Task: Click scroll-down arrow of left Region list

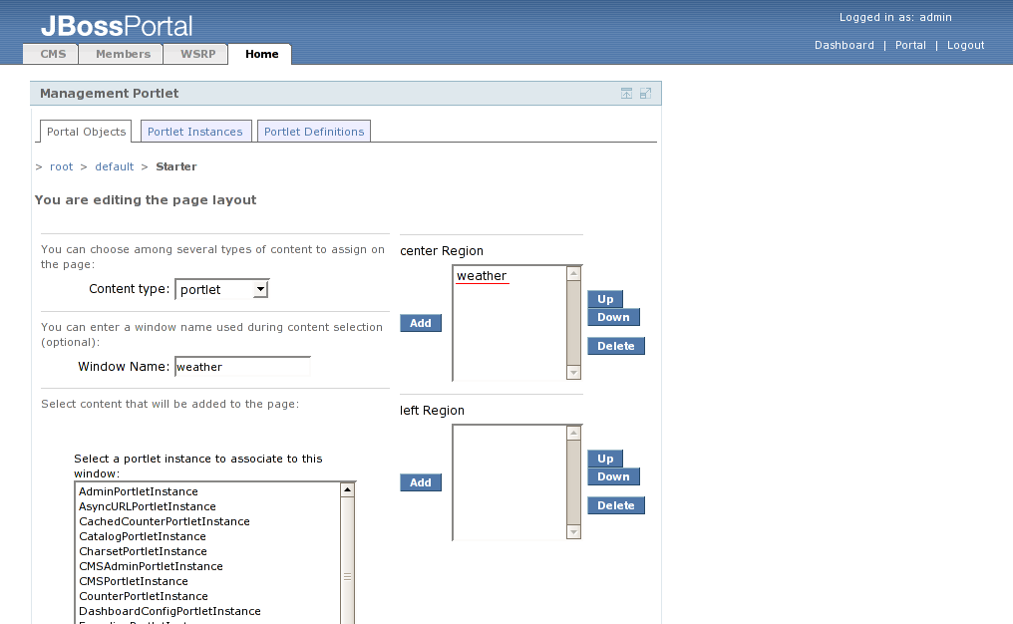Action: [x=573, y=531]
